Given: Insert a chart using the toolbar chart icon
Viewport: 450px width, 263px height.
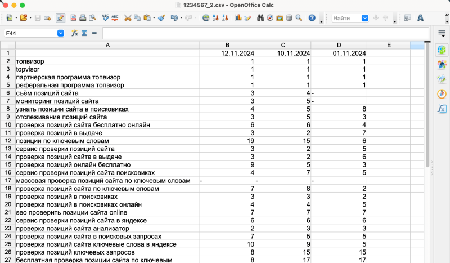Looking at the screenshot, I should click(238, 18).
